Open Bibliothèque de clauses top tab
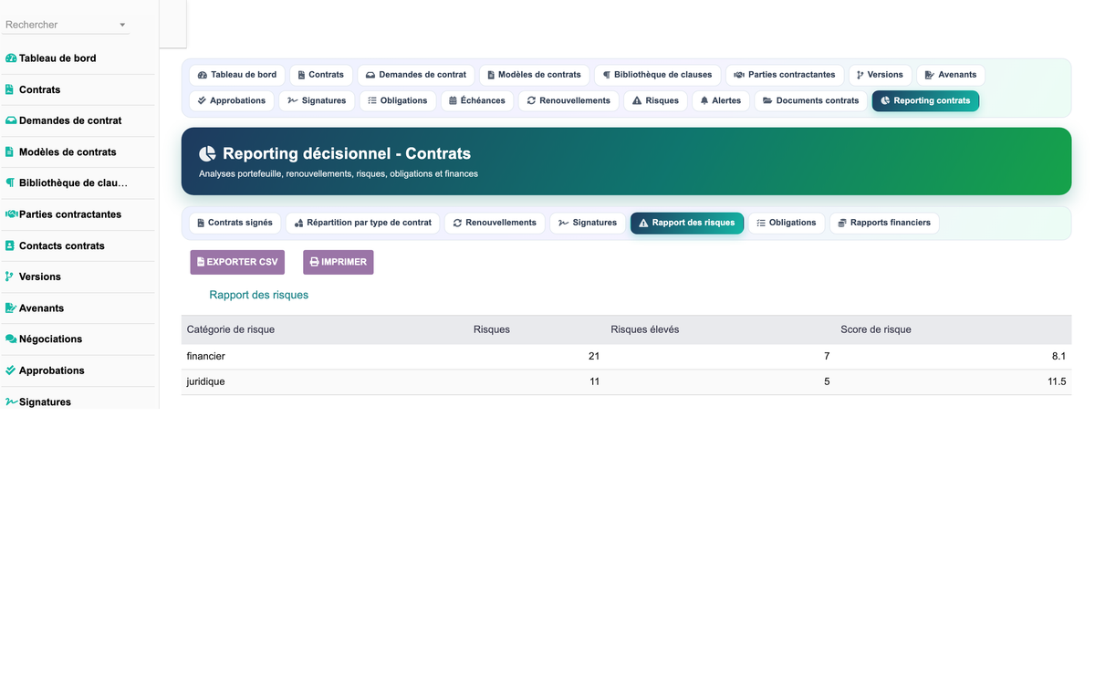The height and width of the screenshot is (678, 1095). pos(658,75)
